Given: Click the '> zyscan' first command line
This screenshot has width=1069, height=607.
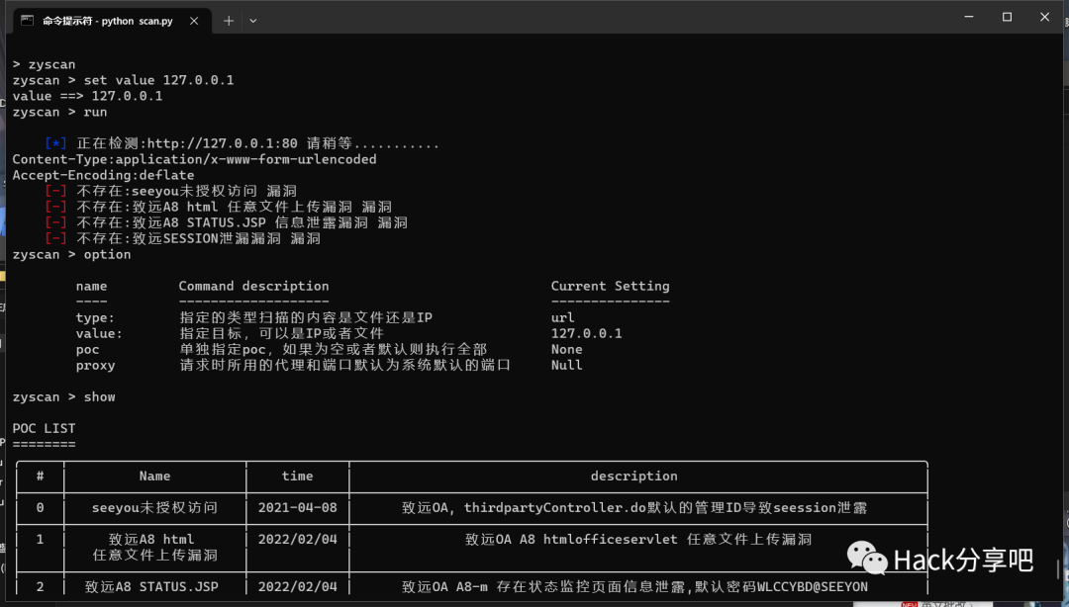Looking at the screenshot, I should (44, 64).
